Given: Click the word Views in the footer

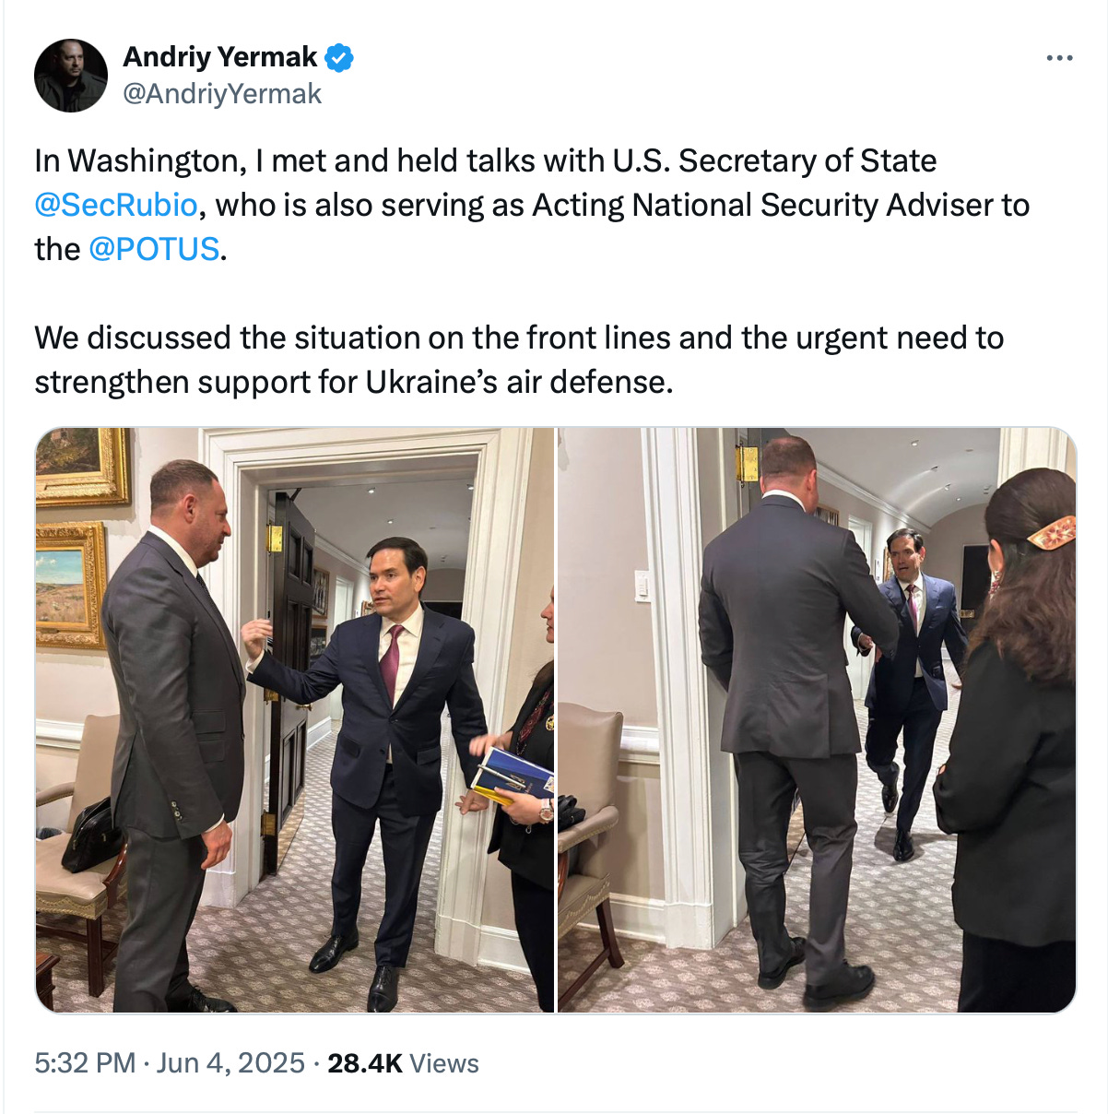Looking at the screenshot, I should [x=444, y=1063].
